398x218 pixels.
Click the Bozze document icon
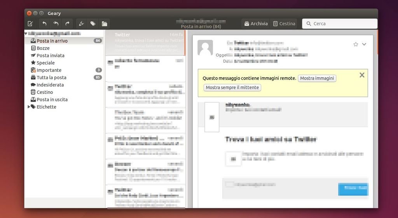33,48
